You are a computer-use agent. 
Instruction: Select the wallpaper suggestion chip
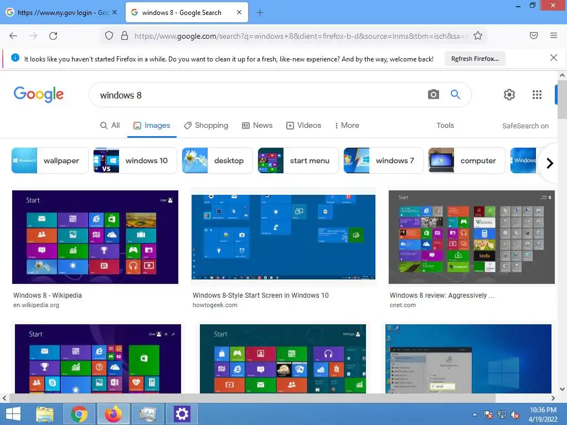[49, 160]
